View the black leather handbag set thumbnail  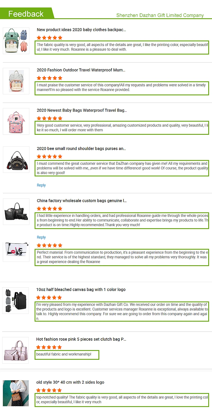(16, 212)
